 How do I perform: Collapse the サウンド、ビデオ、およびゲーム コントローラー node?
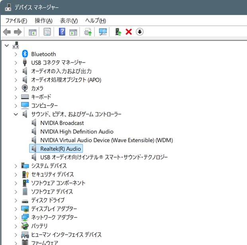(x=16, y=114)
